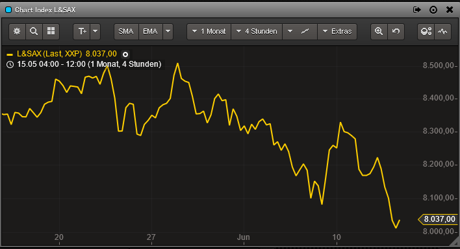460x249 pixels.
Task: Click the magnifier search icon
Action: (x=34, y=31)
